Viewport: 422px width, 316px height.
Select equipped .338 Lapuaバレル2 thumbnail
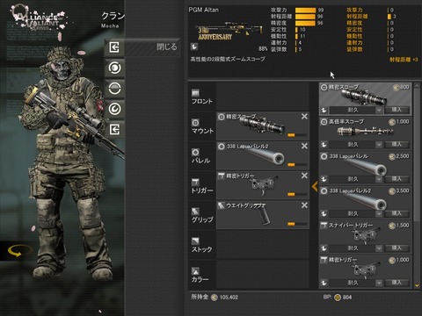pos(263,156)
